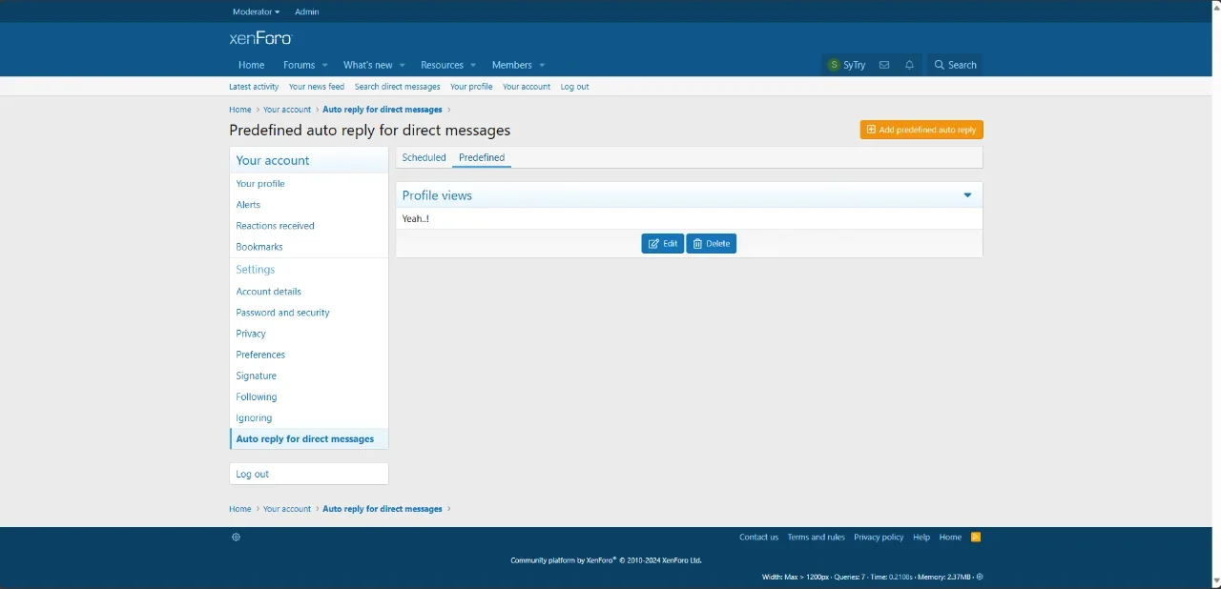
Task: Click the debug info icon beside Memory
Action: pyautogui.click(x=980, y=578)
